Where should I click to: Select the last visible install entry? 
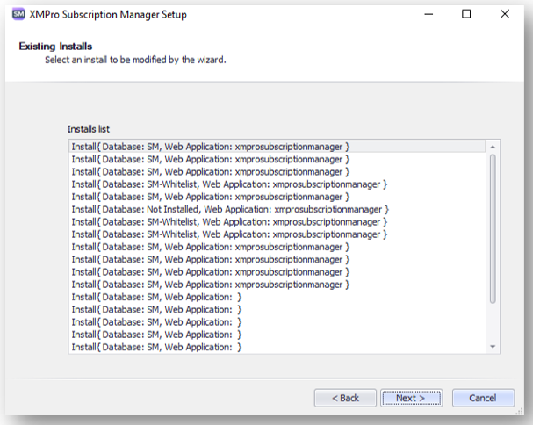coord(277,347)
